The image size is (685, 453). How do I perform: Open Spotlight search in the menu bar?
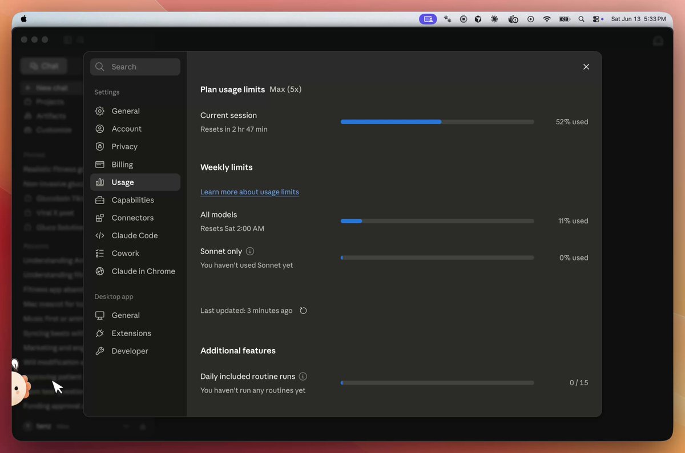pyautogui.click(x=581, y=19)
